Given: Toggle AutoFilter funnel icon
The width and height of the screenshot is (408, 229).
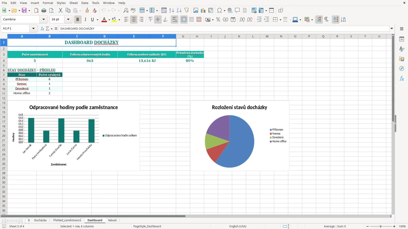Looking at the screenshot, I should (187, 11).
